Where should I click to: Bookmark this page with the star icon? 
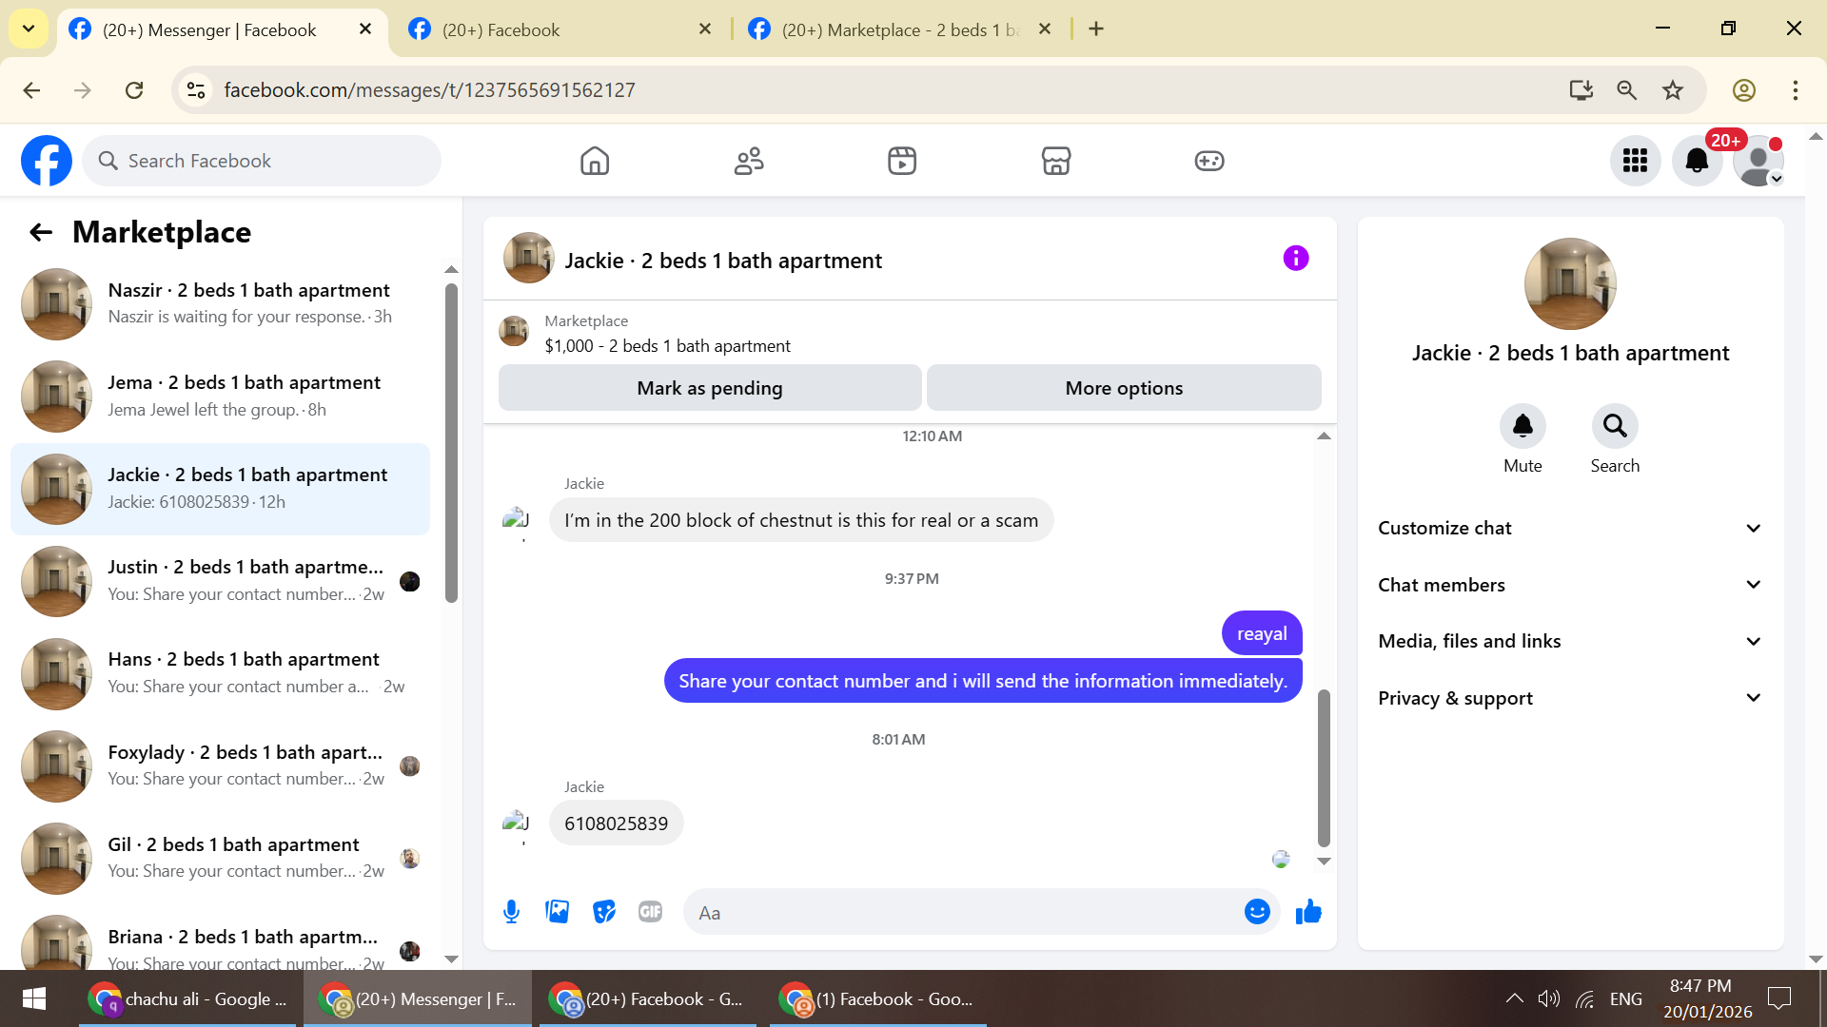(x=1673, y=90)
